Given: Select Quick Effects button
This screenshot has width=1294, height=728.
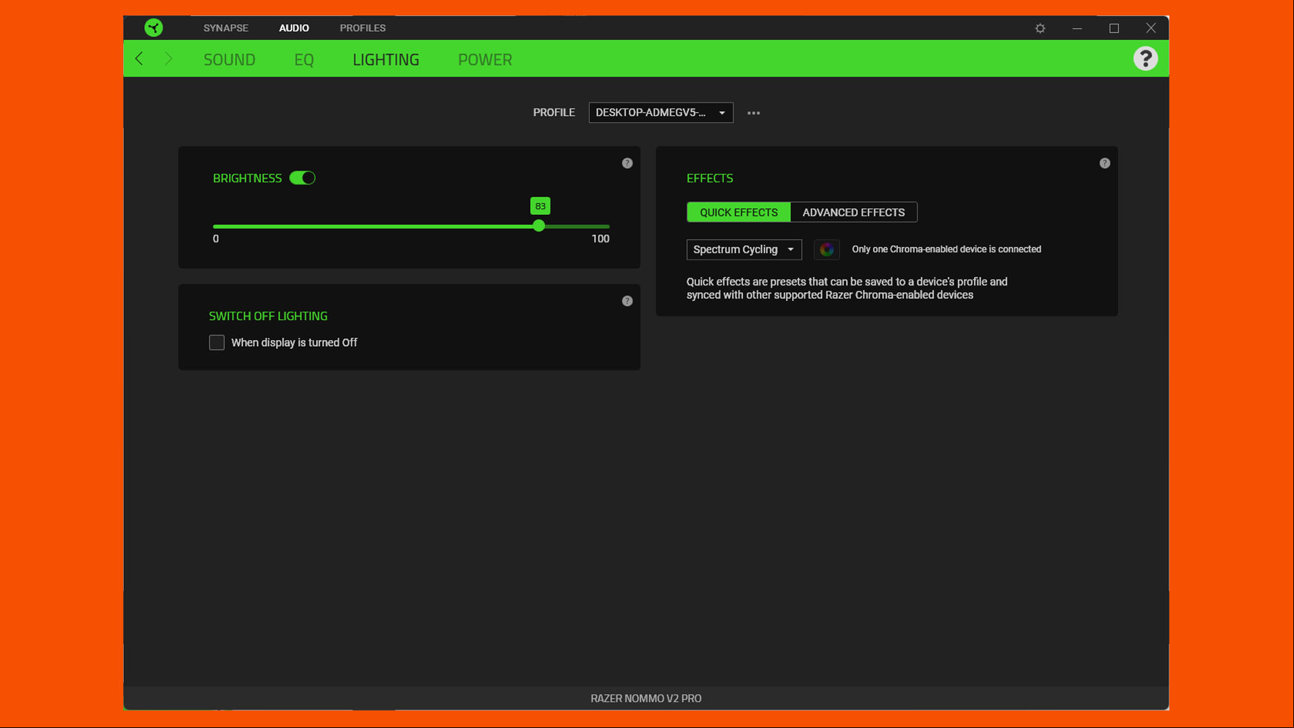Looking at the screenshot, I should pos(738,212).
